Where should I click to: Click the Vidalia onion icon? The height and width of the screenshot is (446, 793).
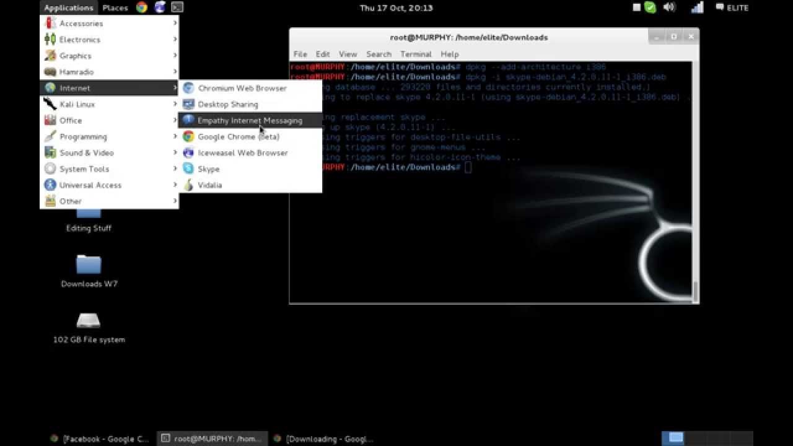pyautogui.click(x=188, y=185)
